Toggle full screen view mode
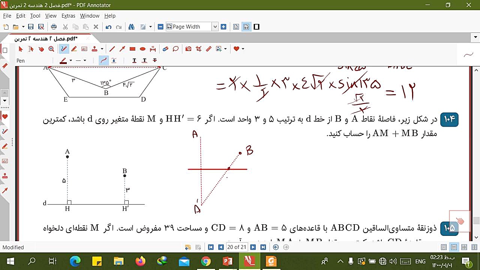 pyautogui.click(x=256, y=27)
